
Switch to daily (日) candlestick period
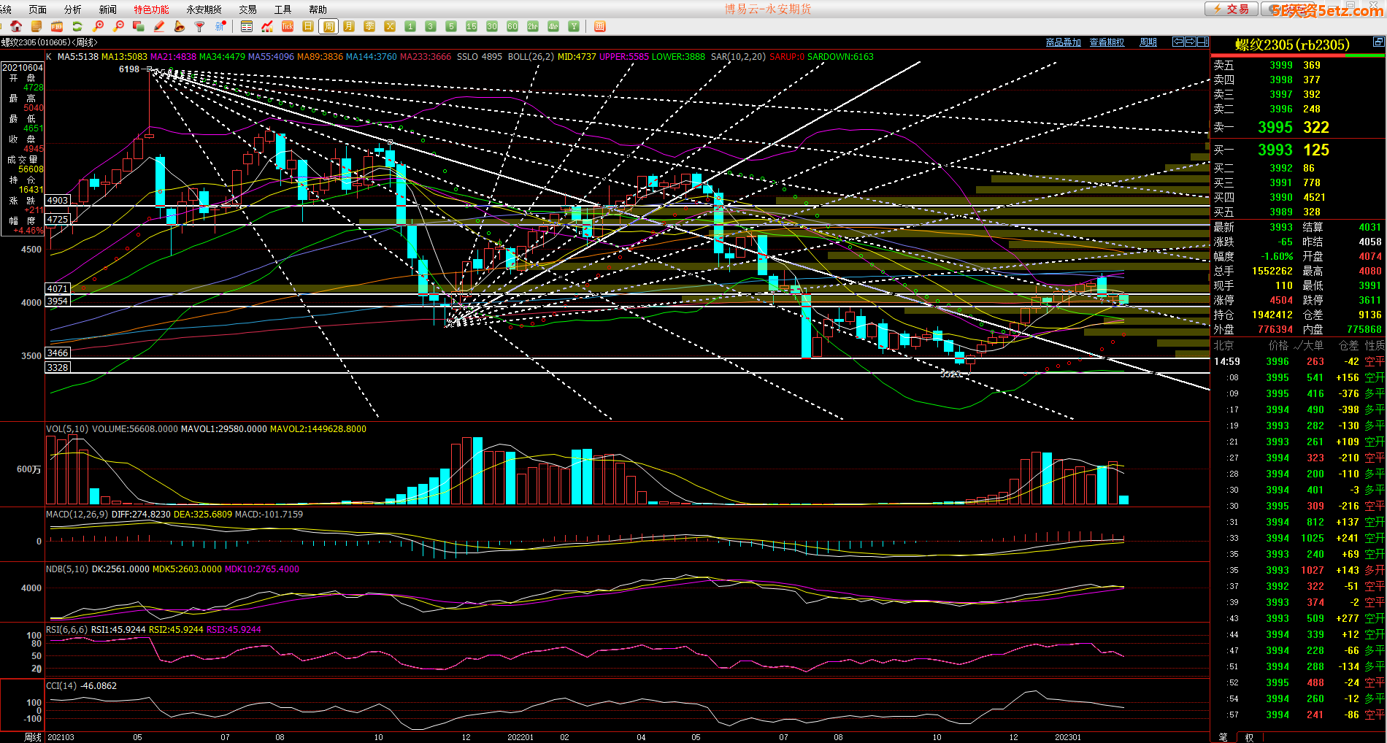[308, 26]
